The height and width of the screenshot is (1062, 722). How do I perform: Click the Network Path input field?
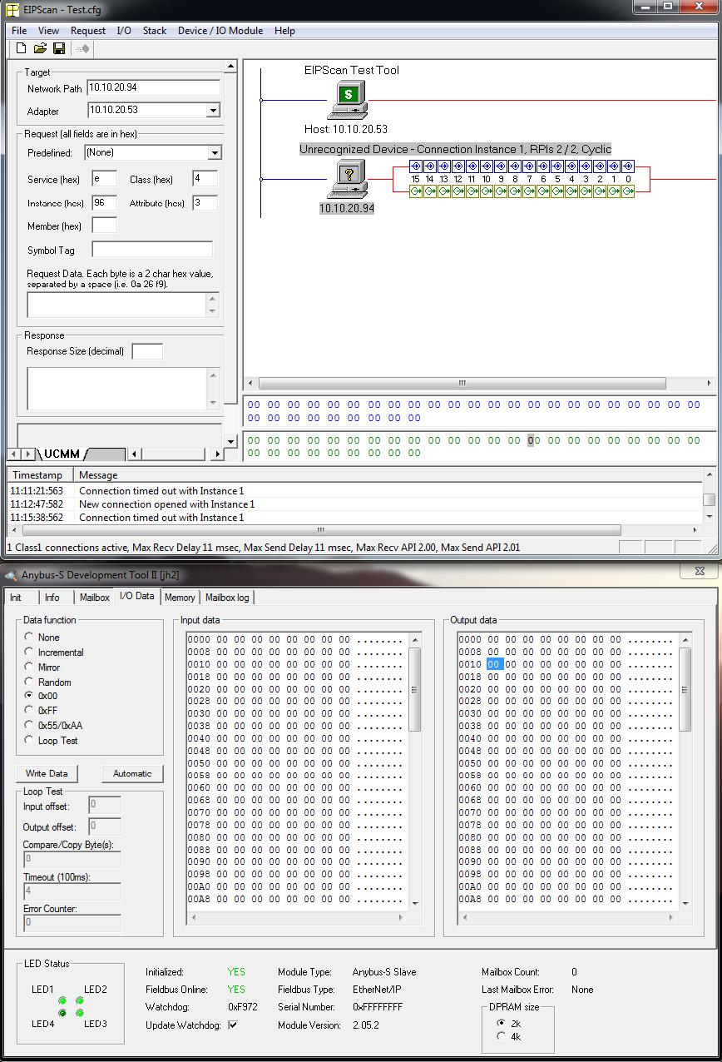[x=154, y=87]
